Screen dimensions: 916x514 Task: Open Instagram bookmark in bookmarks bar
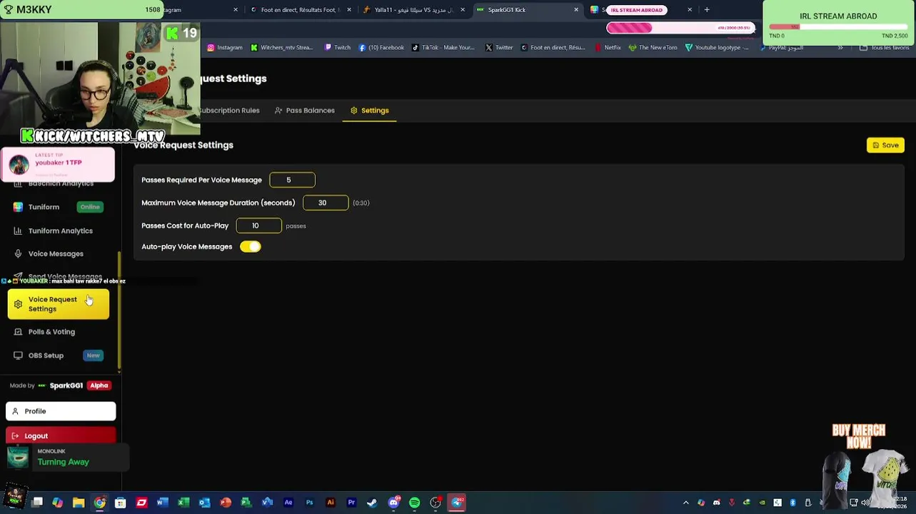point(225,48)
